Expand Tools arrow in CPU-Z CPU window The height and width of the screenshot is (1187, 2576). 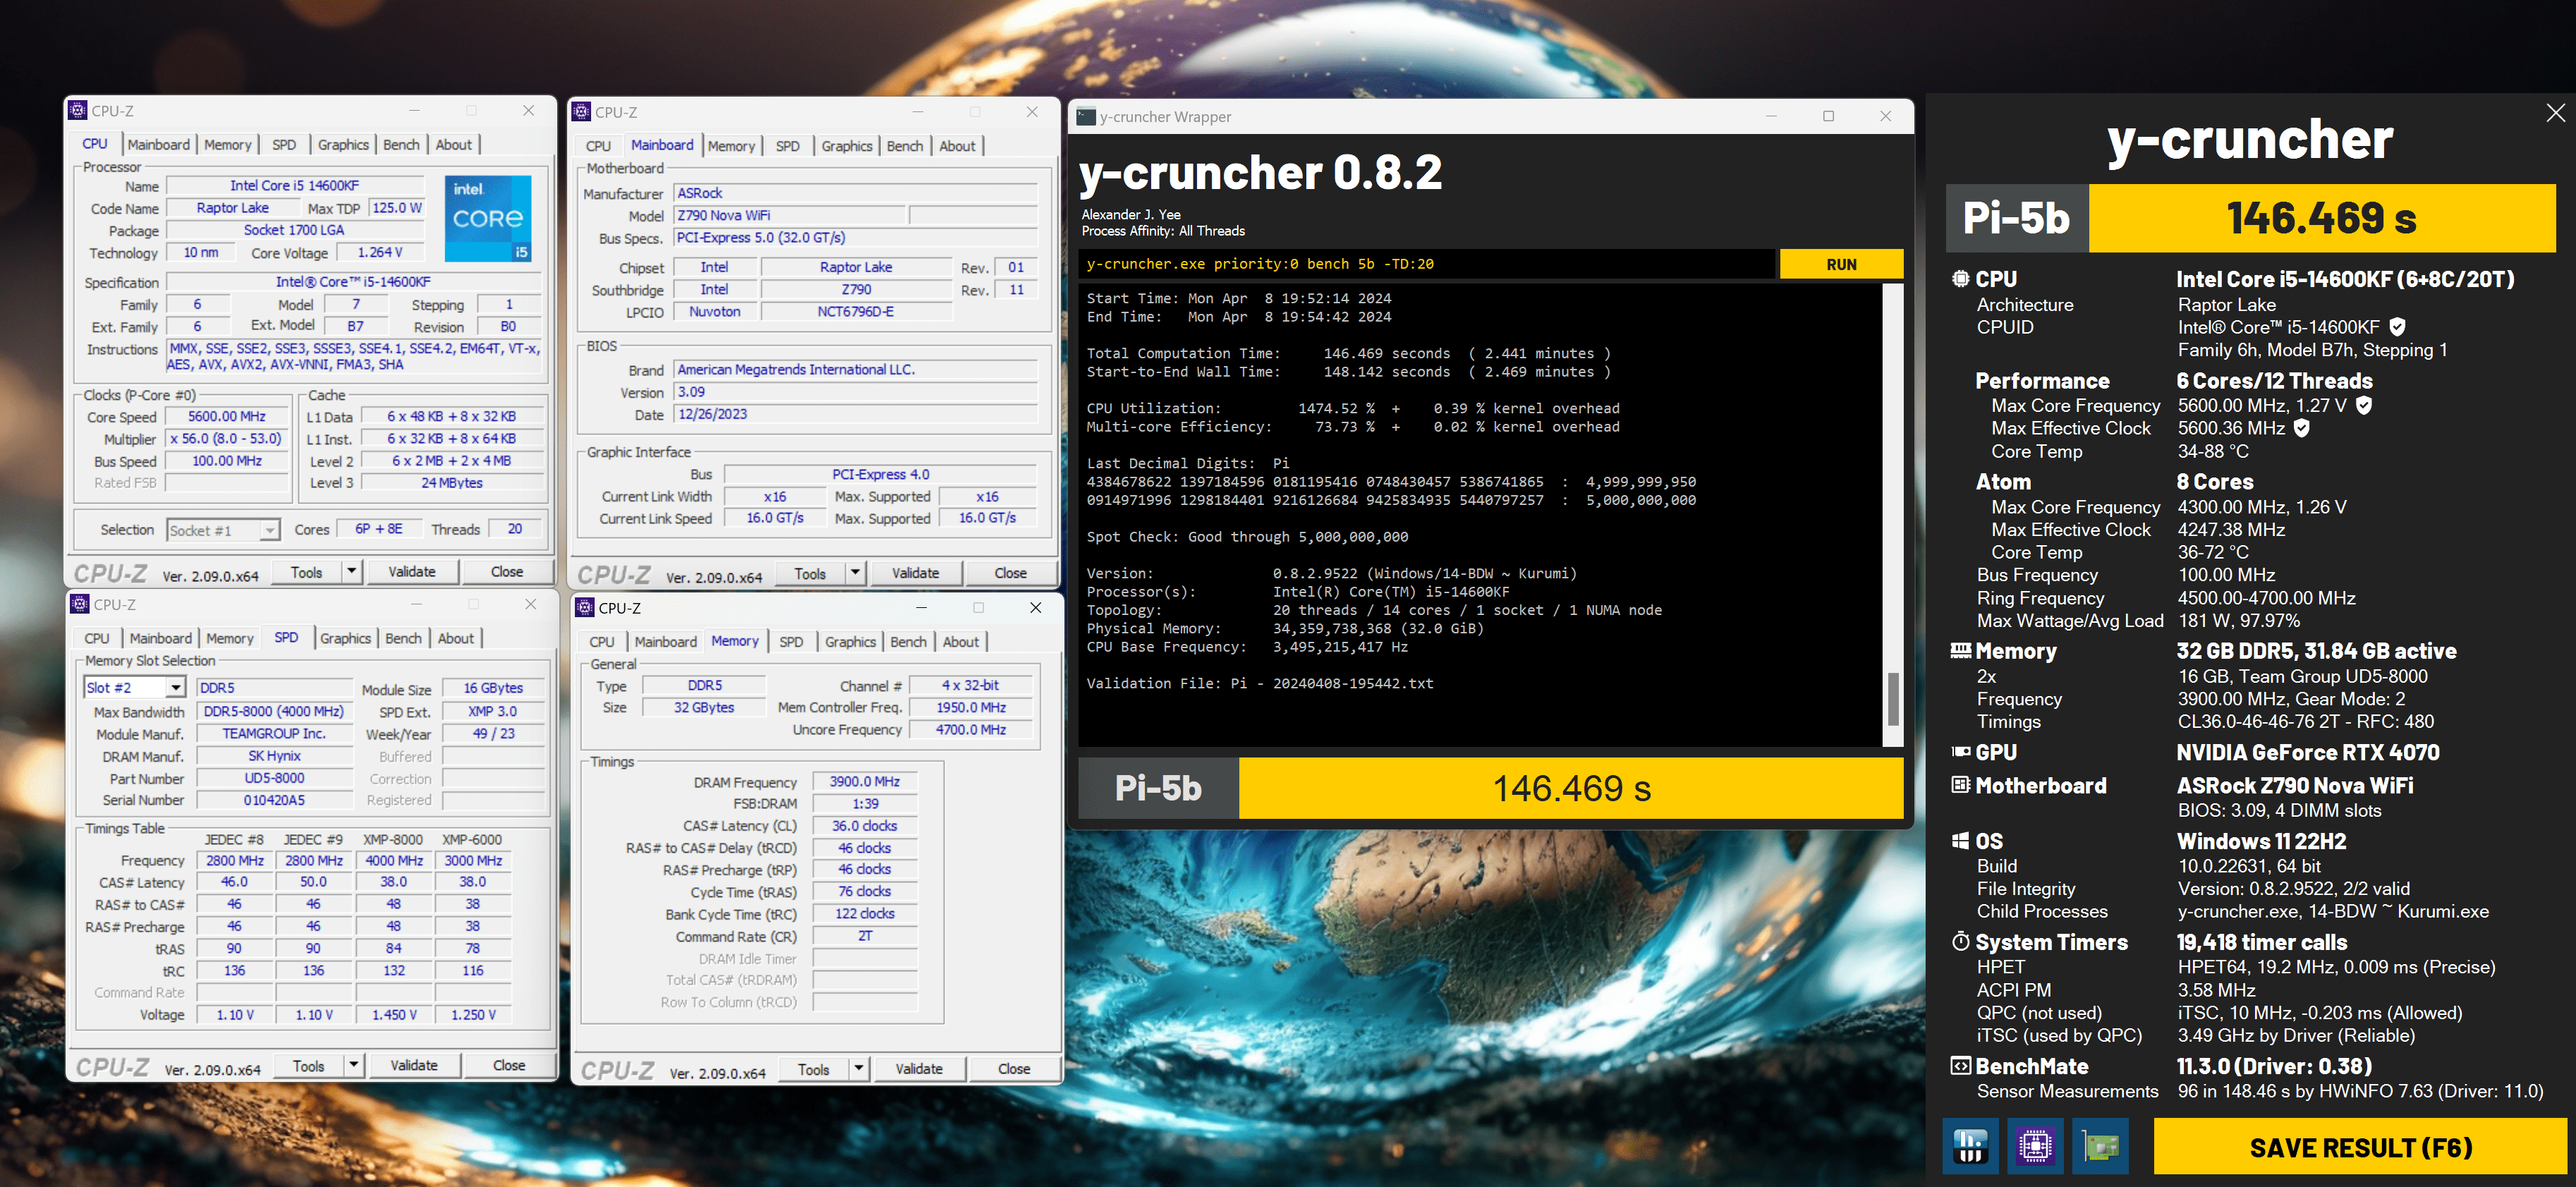click(x=351, y=572)
